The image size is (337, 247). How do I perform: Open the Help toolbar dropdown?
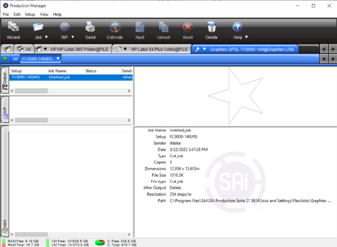247,37
